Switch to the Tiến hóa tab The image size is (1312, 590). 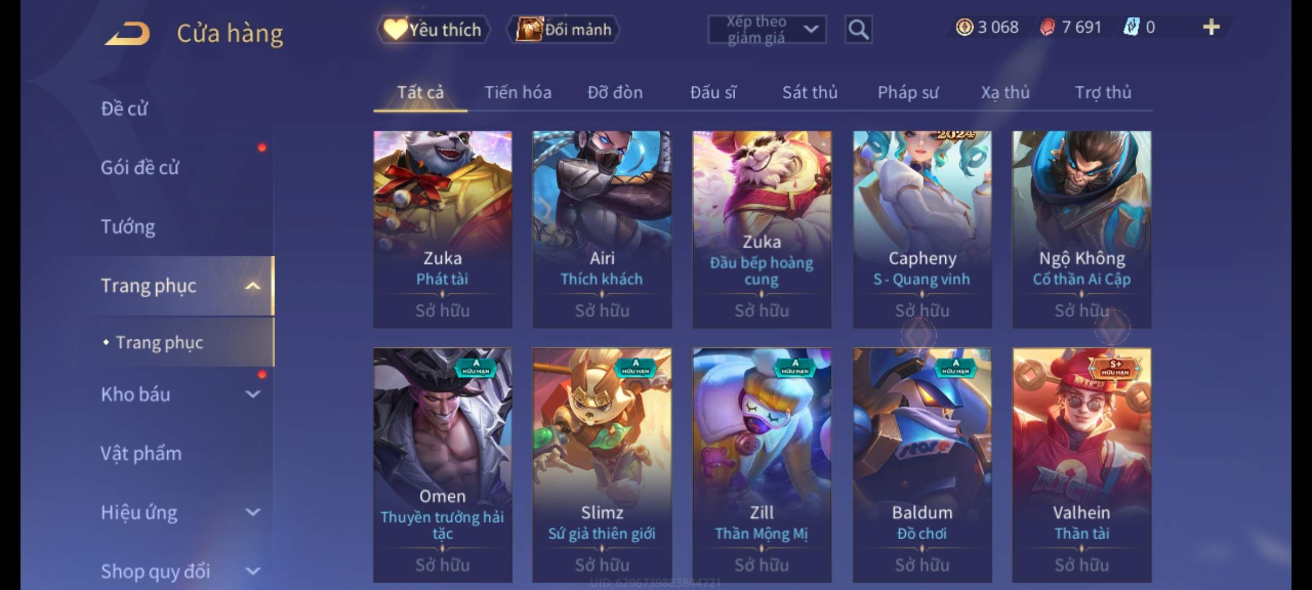click(x=518, y=92)
